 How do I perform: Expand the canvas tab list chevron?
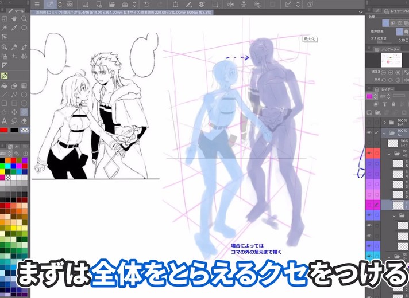pos(361,12)
